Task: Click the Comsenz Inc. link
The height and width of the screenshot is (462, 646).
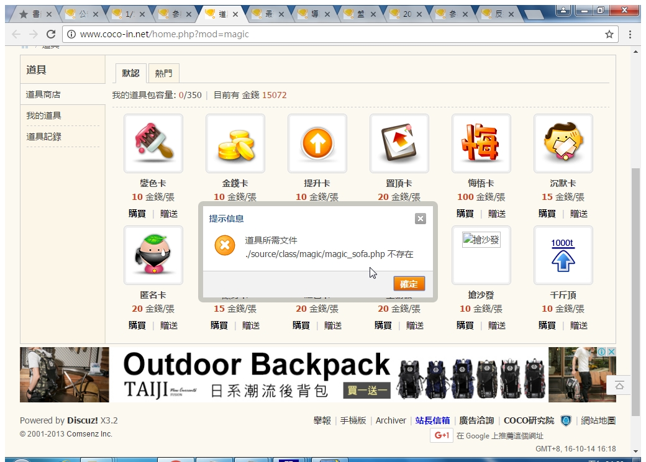Action: pos(89,434)
